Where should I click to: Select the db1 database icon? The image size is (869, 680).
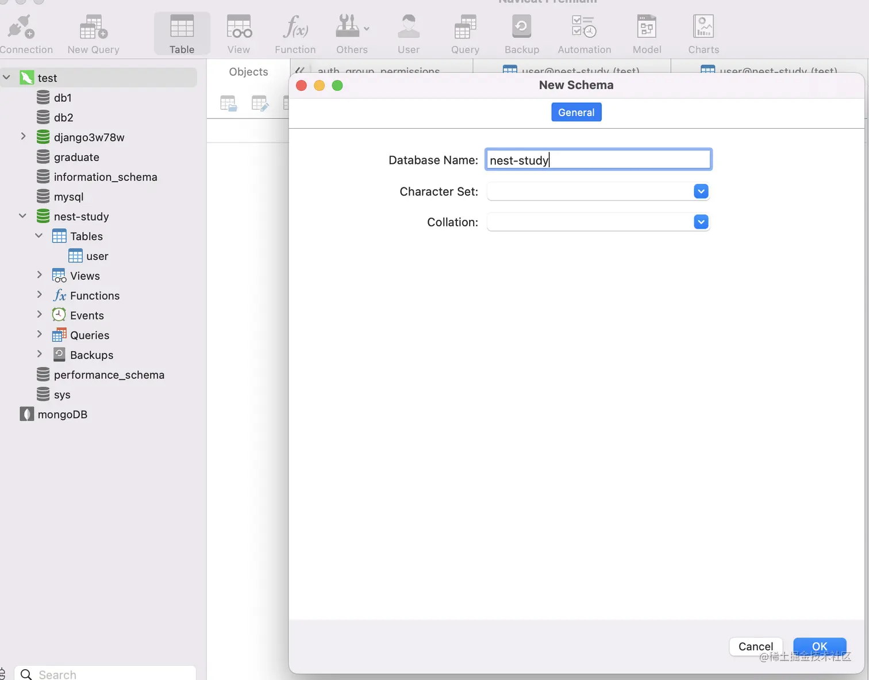click(43, 97)
